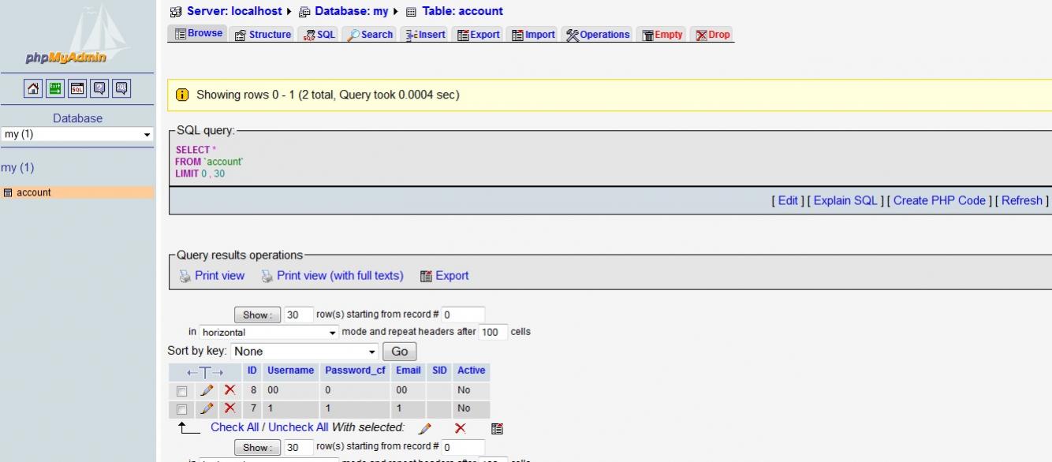Go to phpMyAdmin home icon
Viewport: 1052px width, 462px height.
[x=33, y=88]
